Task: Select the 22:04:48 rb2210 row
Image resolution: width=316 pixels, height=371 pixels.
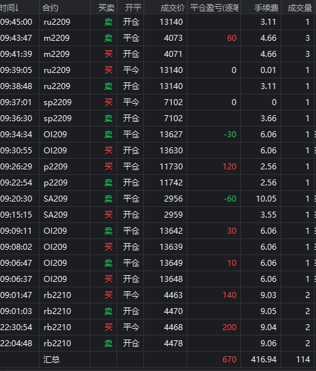Action: tap(157, 344)
